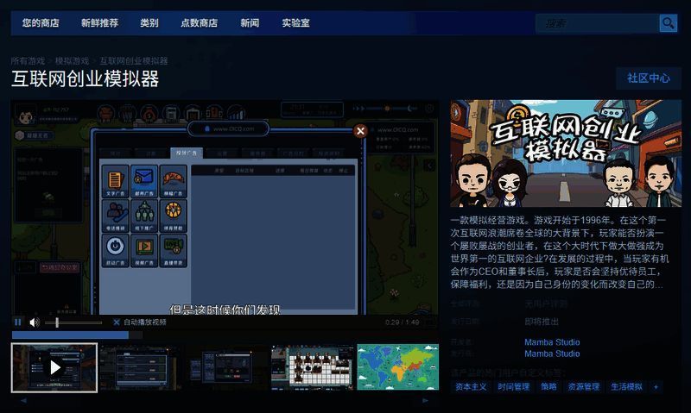Click the search magnifier icon
691x413 pixels.
[x=668, y=23]
